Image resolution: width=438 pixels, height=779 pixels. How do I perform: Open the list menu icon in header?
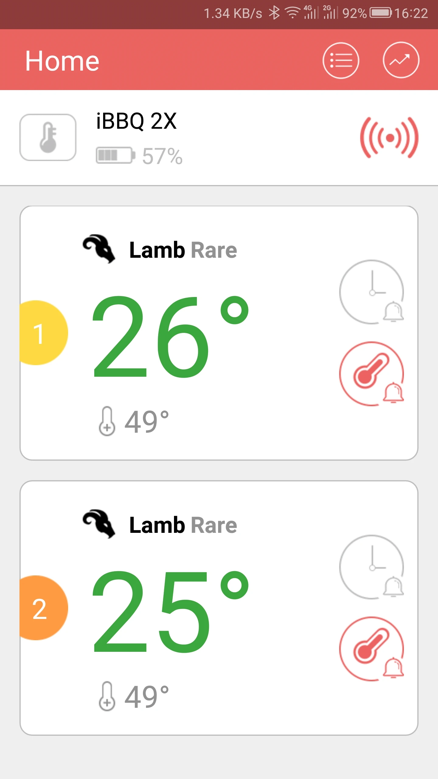point(341,61)
